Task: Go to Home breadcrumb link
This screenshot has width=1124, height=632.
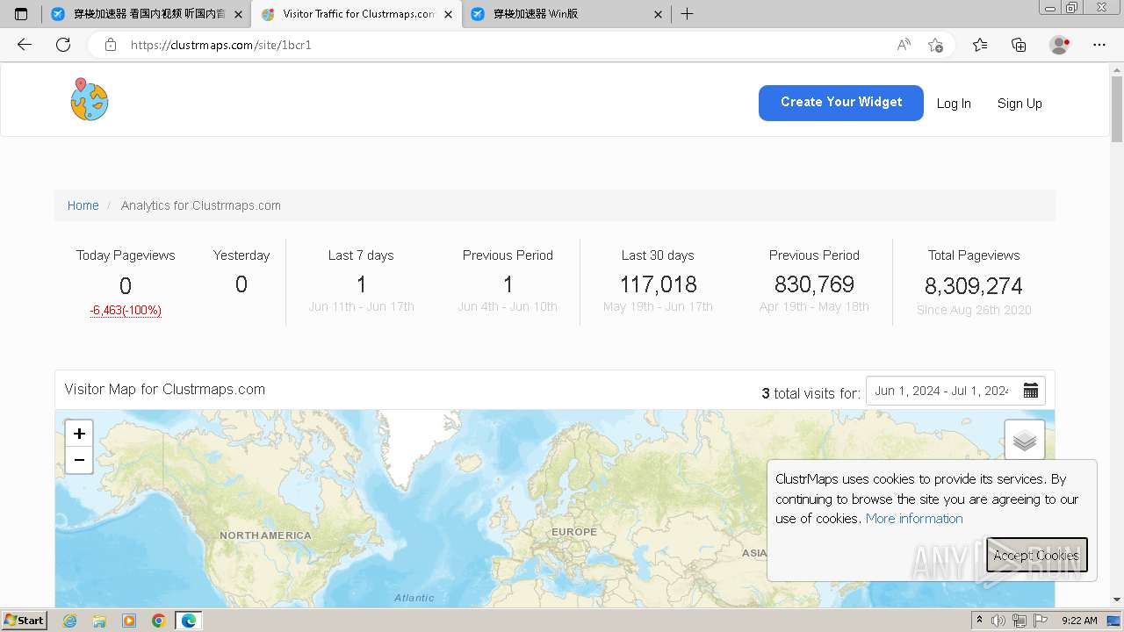Action: (x=83, y=205)
